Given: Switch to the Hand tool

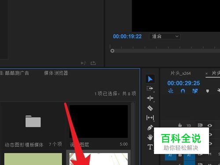Looking at the screenshot, I should point(150,137).
